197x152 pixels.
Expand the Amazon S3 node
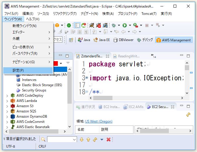coord(7,106)
